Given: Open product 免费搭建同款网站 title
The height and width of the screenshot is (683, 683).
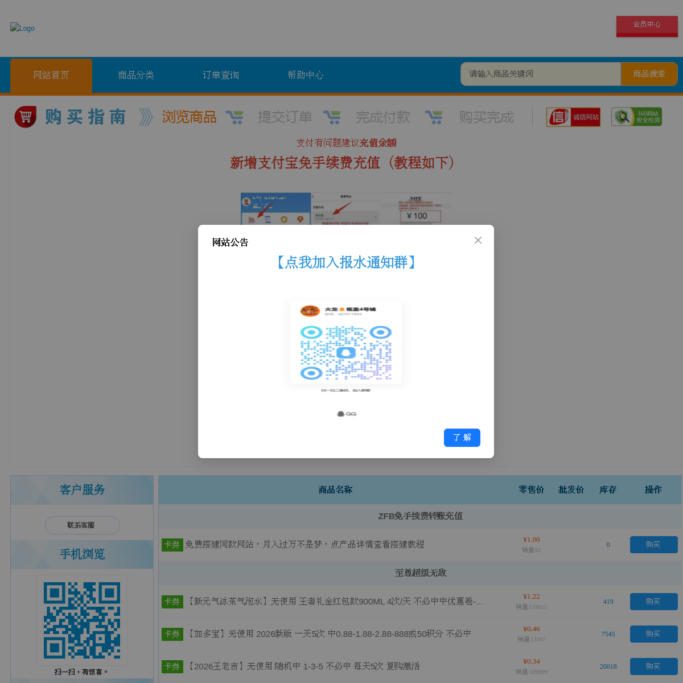Looking at the screenshot, I should [305, 545].
